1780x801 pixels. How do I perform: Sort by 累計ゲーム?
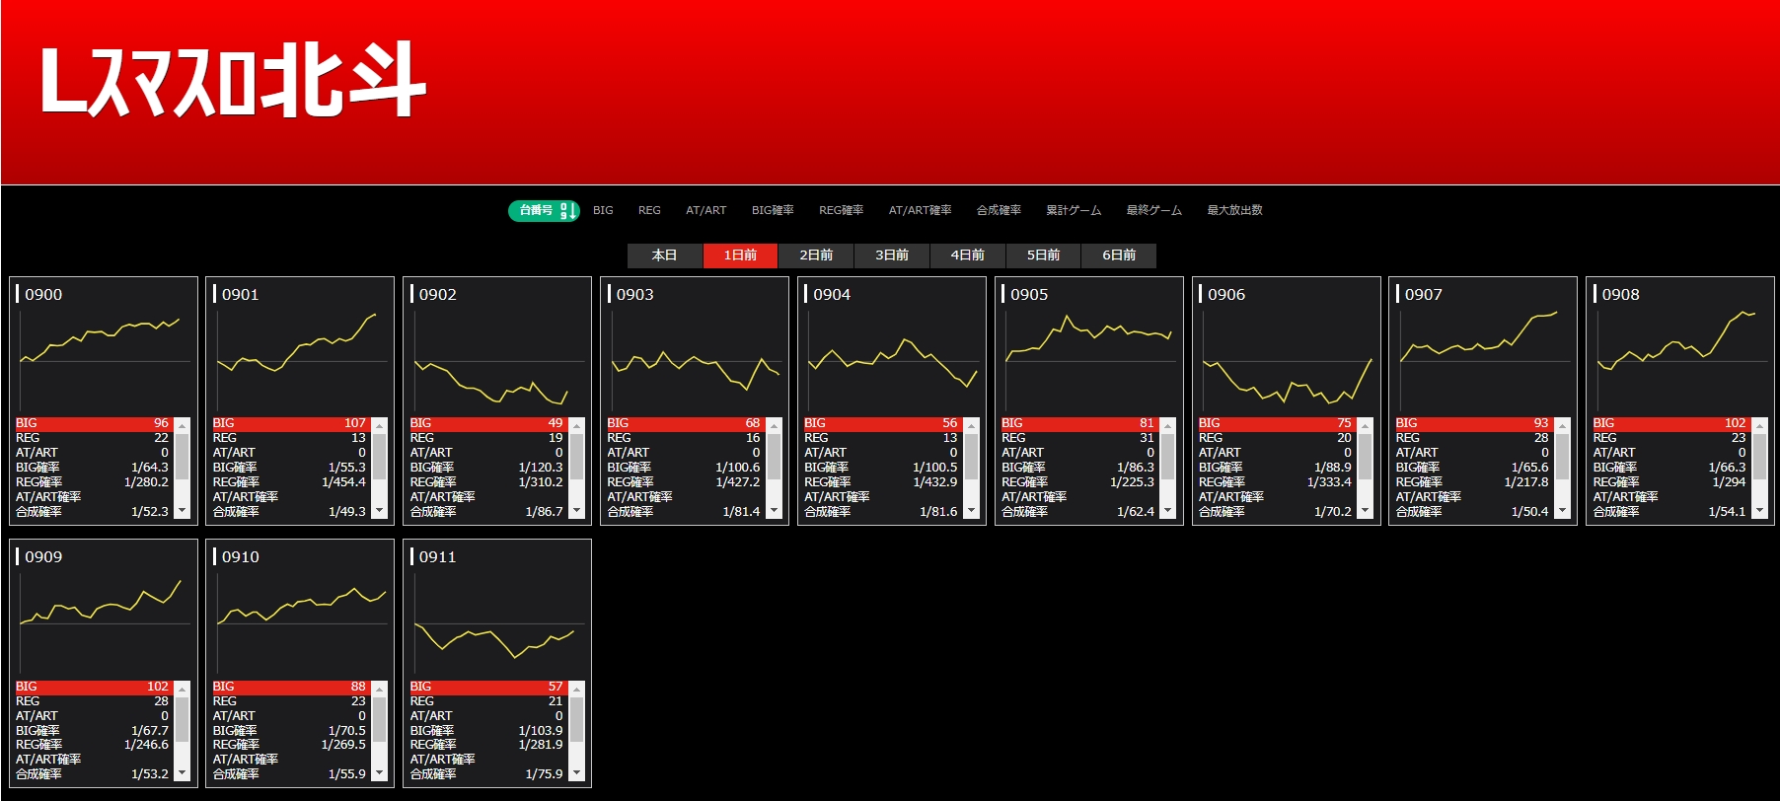pyautogui.click(x=1074, y=210)
